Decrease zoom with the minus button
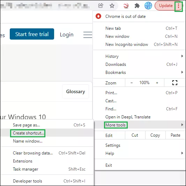 coord(132,83)
